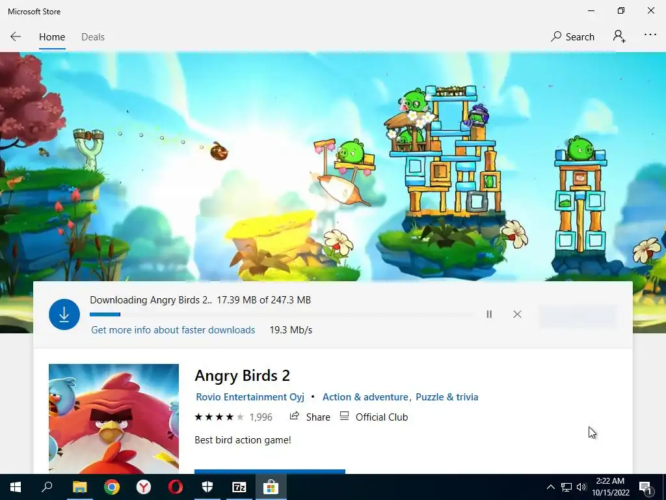Click the Angry Birds 2 app thumbnail
Viewport: 666px width, 500px height.
[x=114, y=419]
